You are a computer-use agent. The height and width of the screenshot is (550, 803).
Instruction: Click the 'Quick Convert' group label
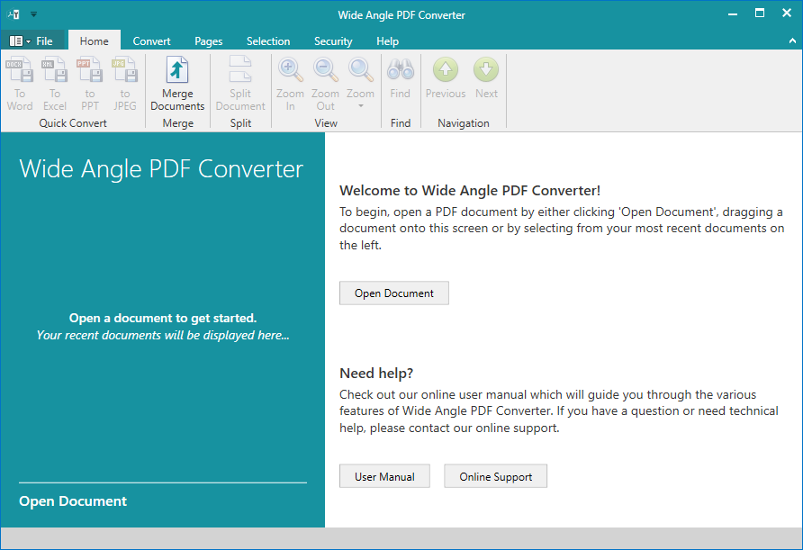coord(73,123)
